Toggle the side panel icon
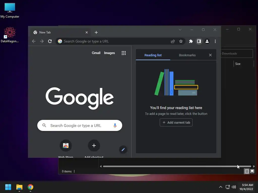Image resolution: width=258 pixels, height=193 pixels. 199,41
